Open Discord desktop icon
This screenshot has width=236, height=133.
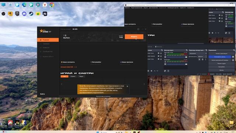[24, 14]
